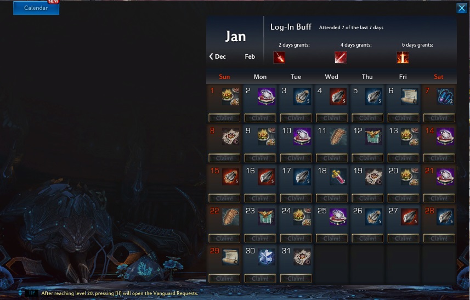The height and width of the screenshot is (300, 470).
Task: Select the January 11 bronze armor reward icon
Action: (x=338, y=137)
